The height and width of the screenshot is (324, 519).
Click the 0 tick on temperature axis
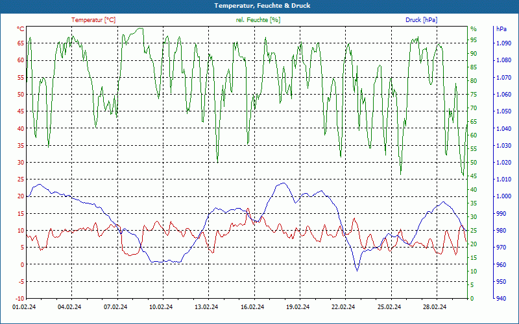pos(23,264)
